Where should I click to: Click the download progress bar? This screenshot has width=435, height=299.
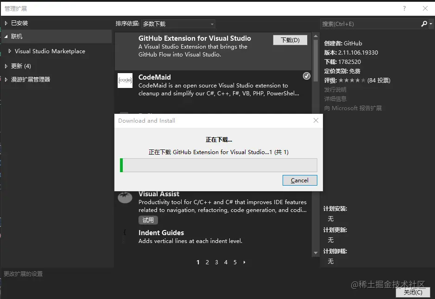(x=219, y=165)
